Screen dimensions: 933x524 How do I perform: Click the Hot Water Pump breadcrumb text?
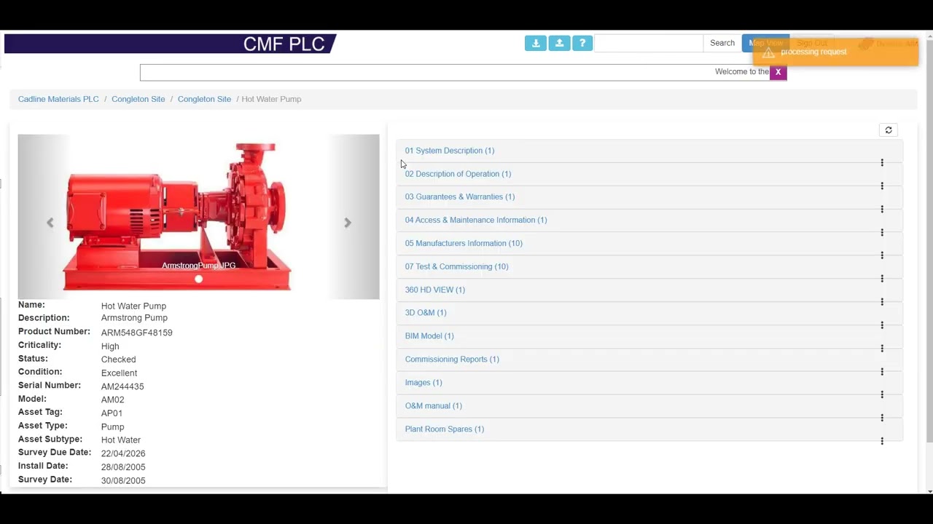coord(271,99)
